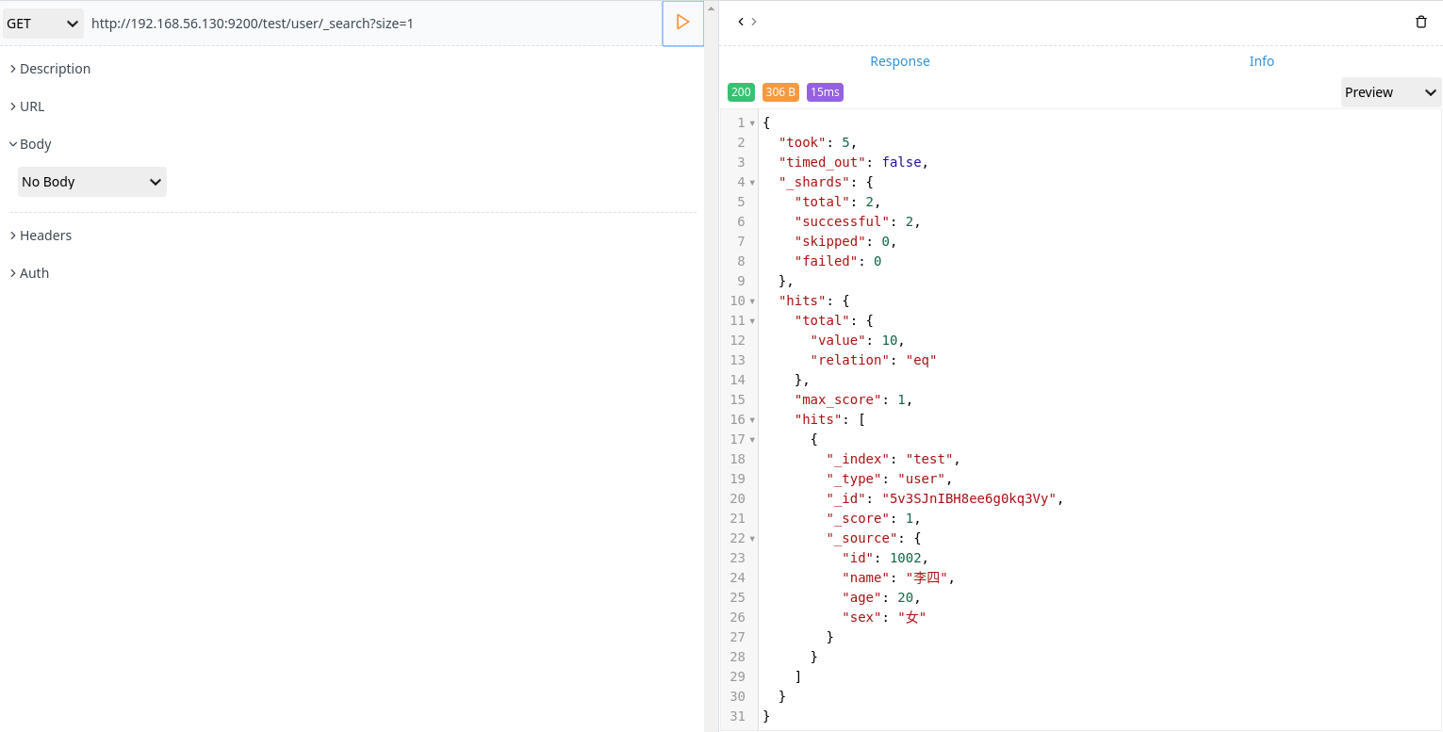1443x732 pixels.
Task: Collapse the Body section
Action: (34, 143)
